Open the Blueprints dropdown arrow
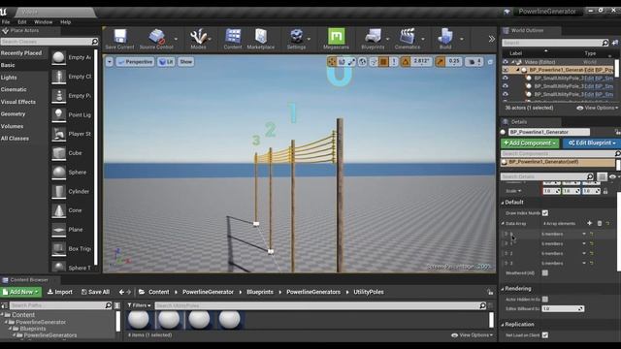This screenshot has height=349, width=621. [387, 39]
